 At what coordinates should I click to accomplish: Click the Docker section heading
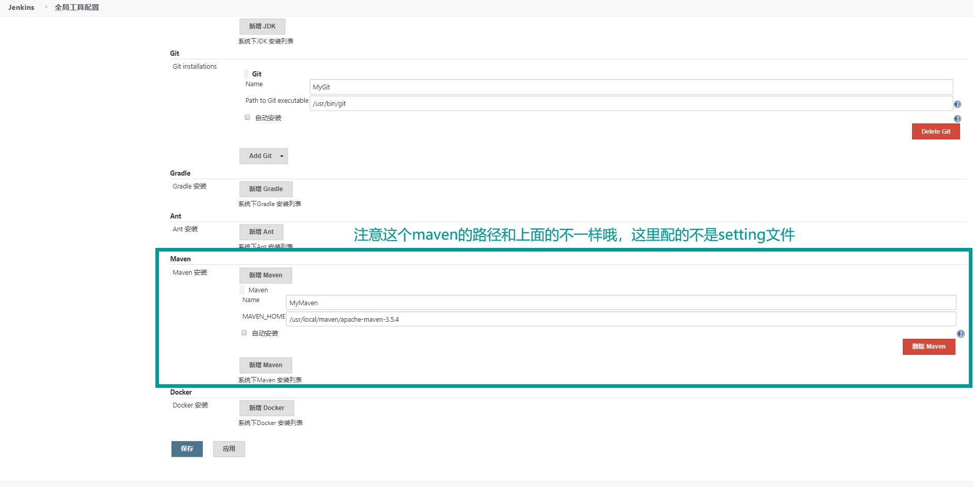click(181, 392)
